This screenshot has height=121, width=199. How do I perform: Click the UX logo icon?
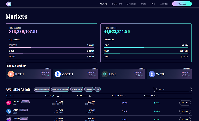(9, 4)
